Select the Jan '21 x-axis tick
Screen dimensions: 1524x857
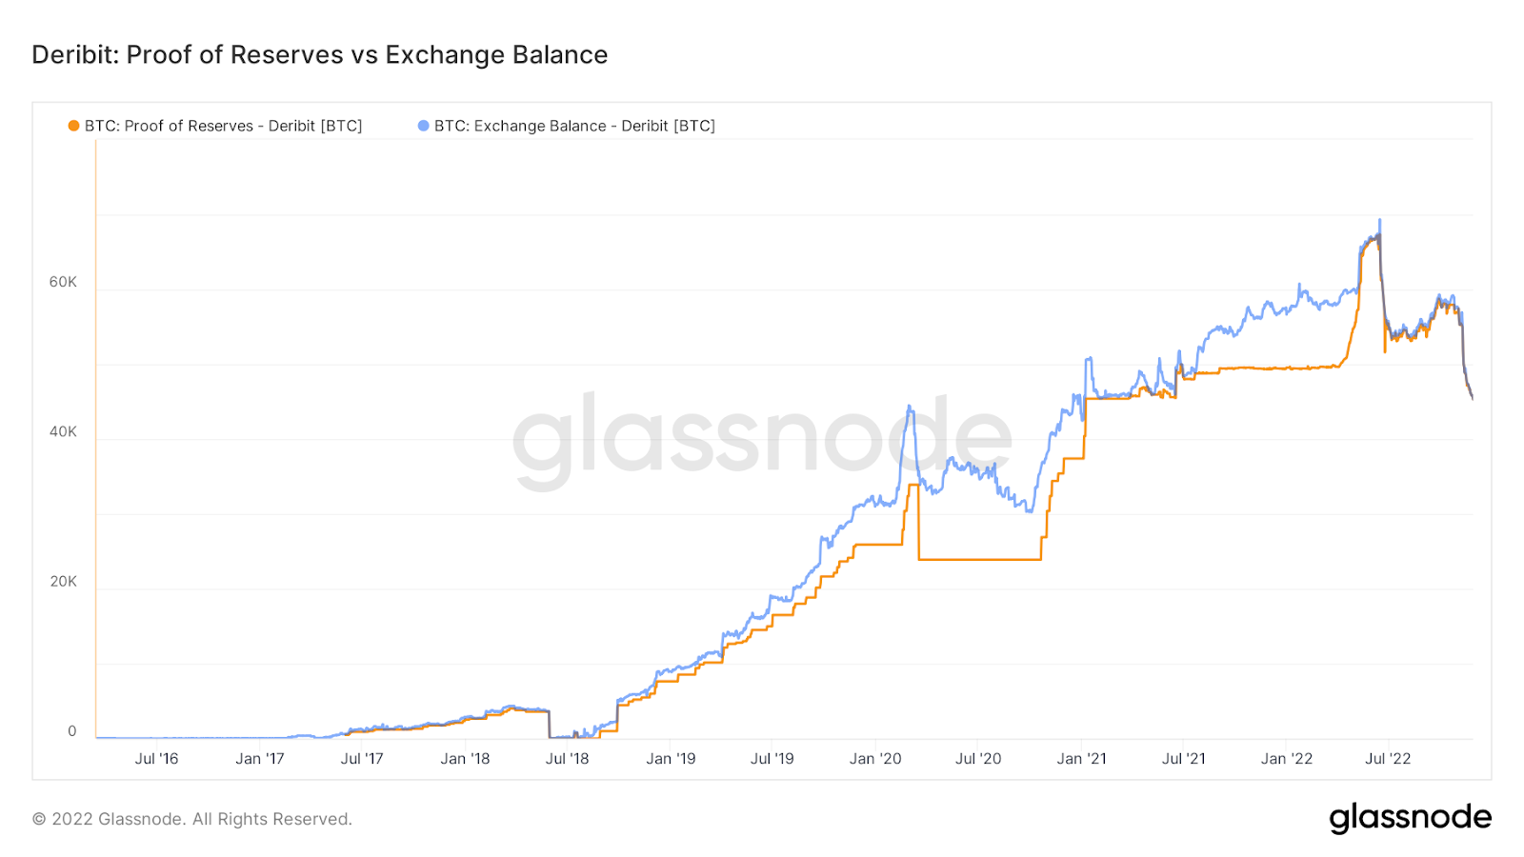click(1081, 759)
